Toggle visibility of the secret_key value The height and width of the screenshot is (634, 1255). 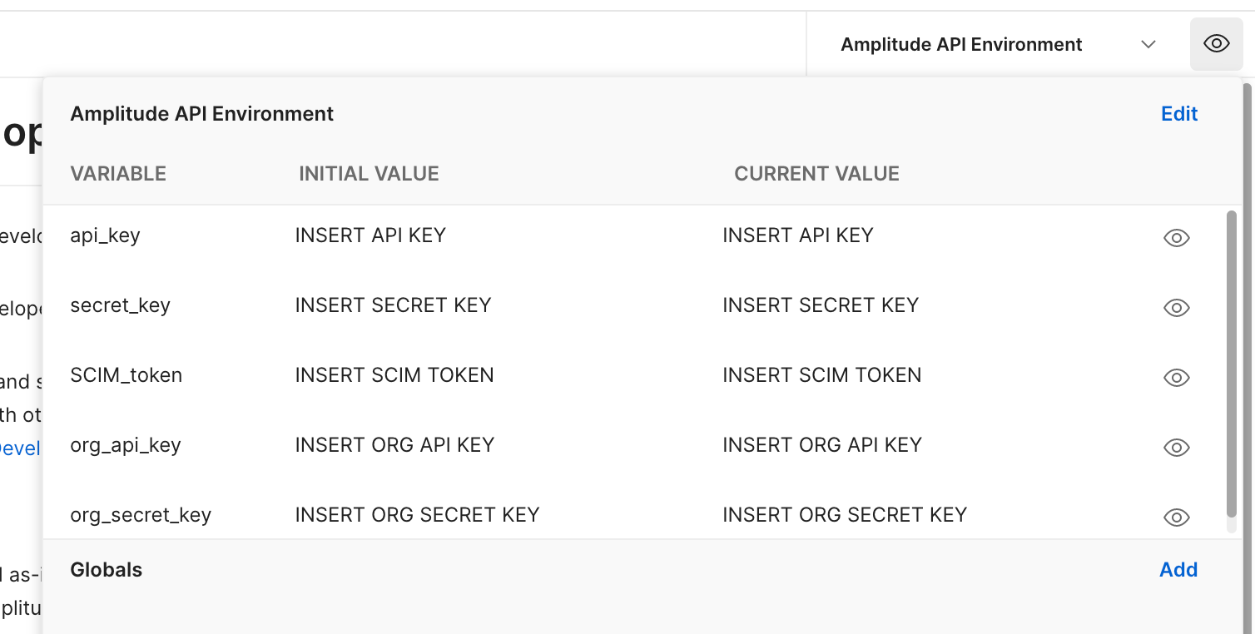pyautogui.click(x=1176, y=308)
